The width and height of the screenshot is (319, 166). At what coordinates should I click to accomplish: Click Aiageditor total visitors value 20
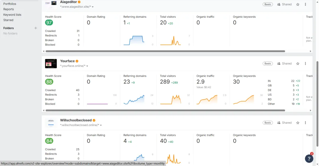click(163, 22)
